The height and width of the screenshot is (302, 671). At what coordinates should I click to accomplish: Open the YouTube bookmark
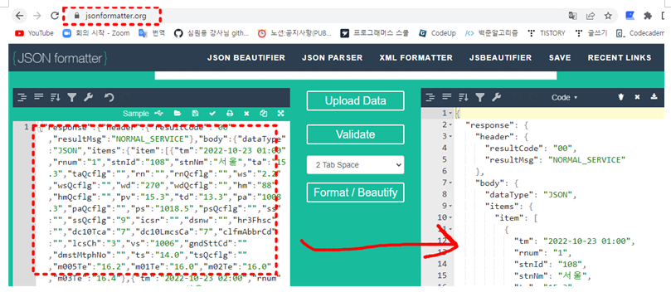(x=34, y=33)
